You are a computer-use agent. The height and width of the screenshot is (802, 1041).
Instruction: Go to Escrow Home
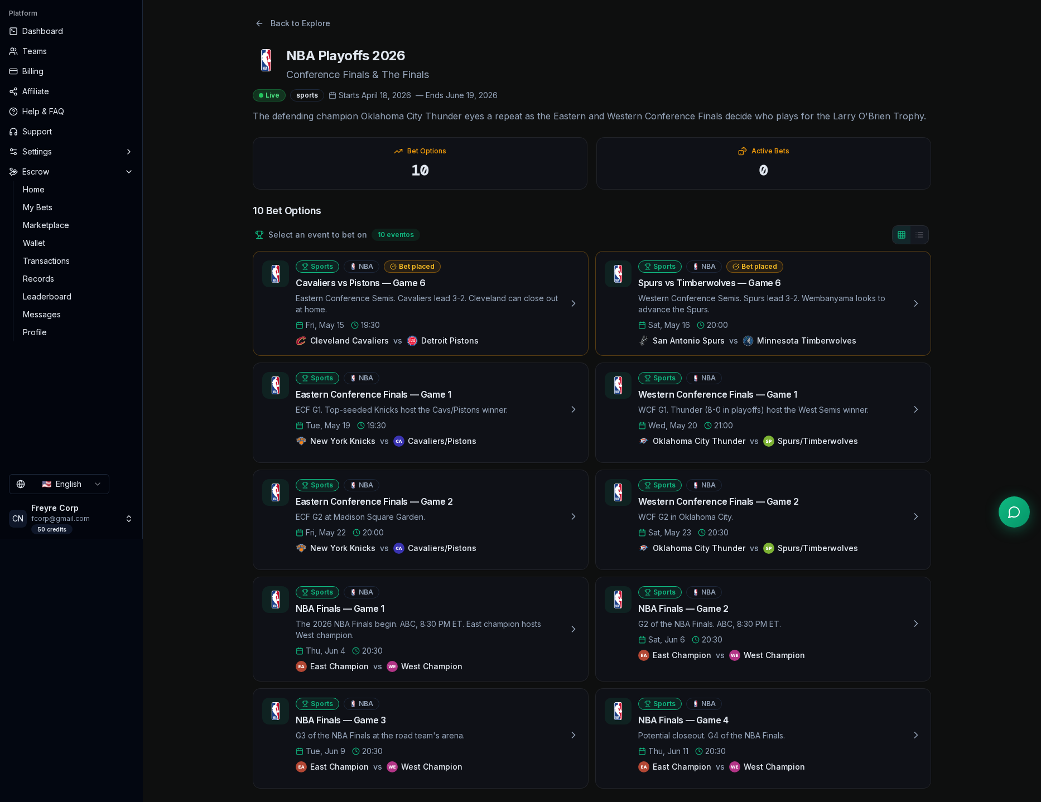[33, 190]
